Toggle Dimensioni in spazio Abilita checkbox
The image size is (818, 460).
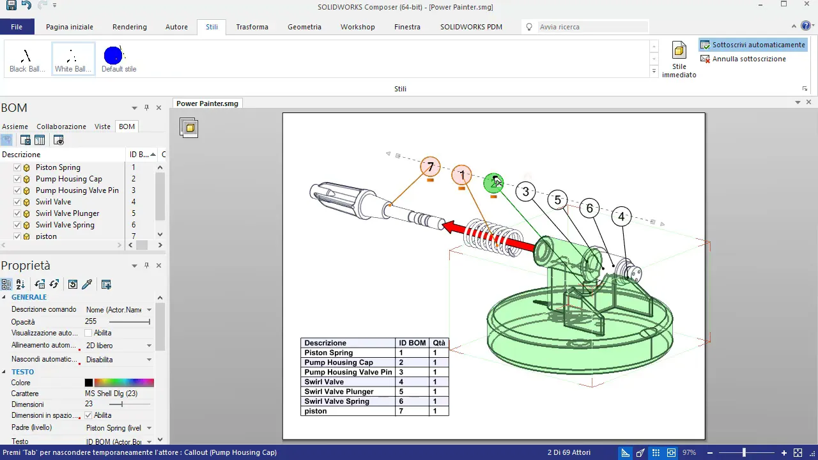tap(88, 415)
